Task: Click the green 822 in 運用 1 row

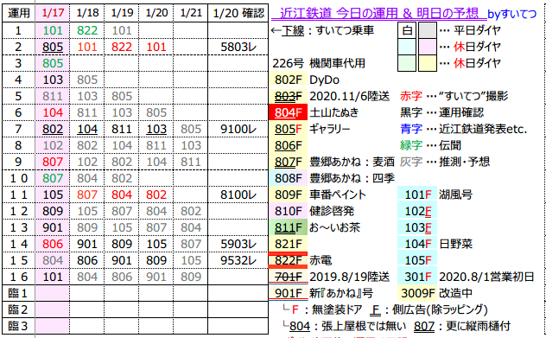Action: 87,30
